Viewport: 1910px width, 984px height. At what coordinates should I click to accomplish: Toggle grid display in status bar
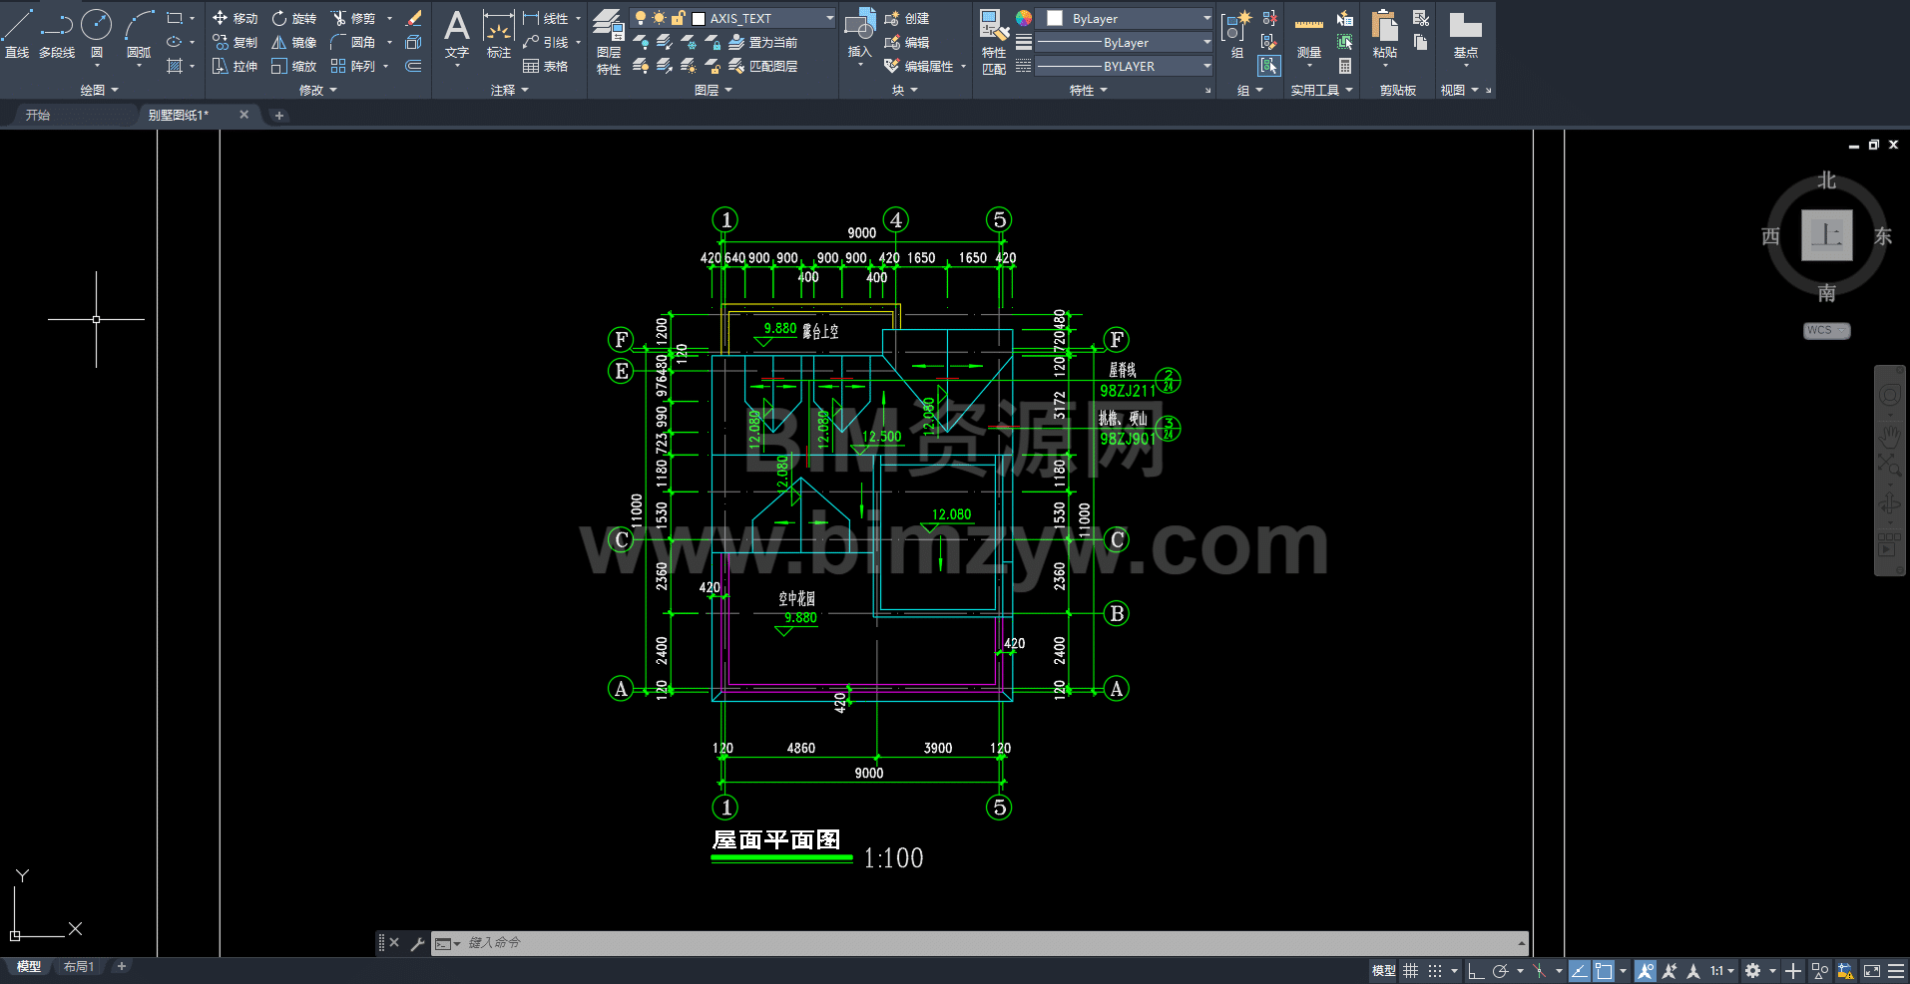(1410, 971)
